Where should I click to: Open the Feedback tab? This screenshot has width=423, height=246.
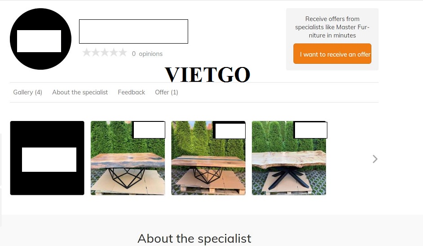(x=132, y=92)
